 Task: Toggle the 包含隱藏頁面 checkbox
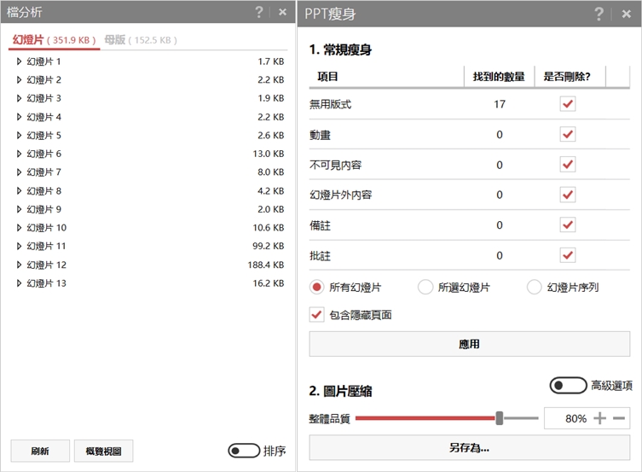(316, 315)
